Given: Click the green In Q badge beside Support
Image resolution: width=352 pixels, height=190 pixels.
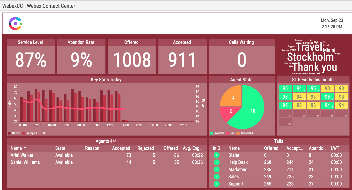Looking at the screenshot, I should [216, 184].
